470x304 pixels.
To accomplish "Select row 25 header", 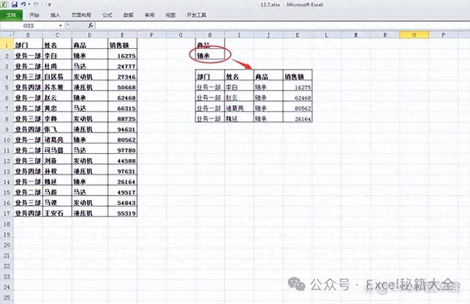I will coord(7,297).
